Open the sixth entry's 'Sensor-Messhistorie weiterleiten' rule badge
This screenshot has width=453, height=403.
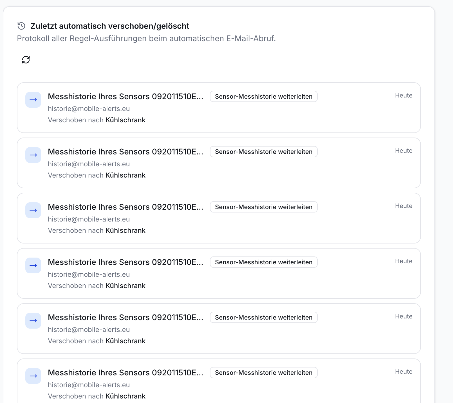264,373
